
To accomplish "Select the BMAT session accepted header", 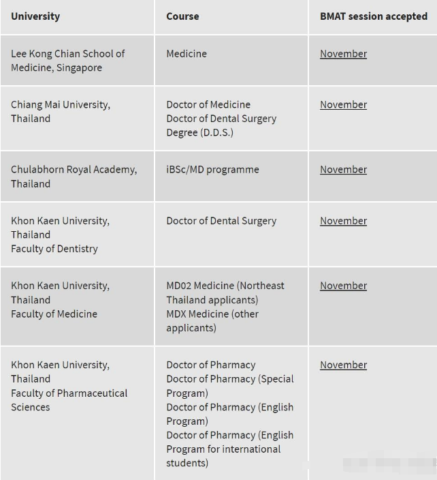I will (374, 16).
